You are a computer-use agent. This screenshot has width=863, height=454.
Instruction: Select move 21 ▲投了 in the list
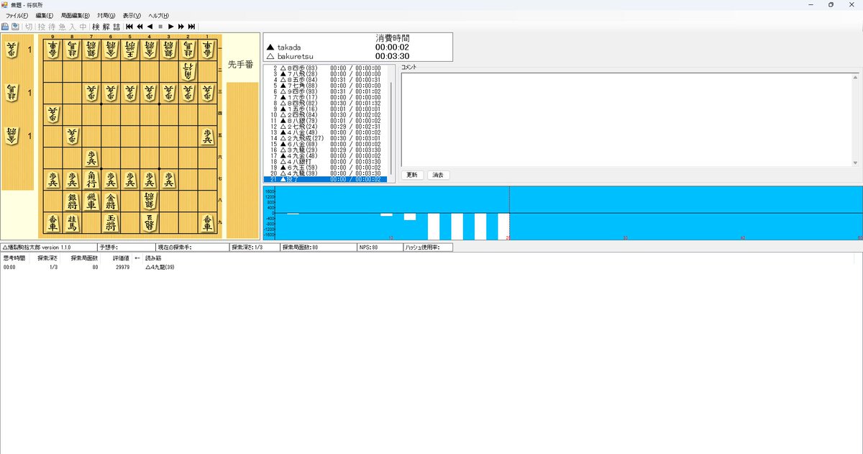(325, 179)
